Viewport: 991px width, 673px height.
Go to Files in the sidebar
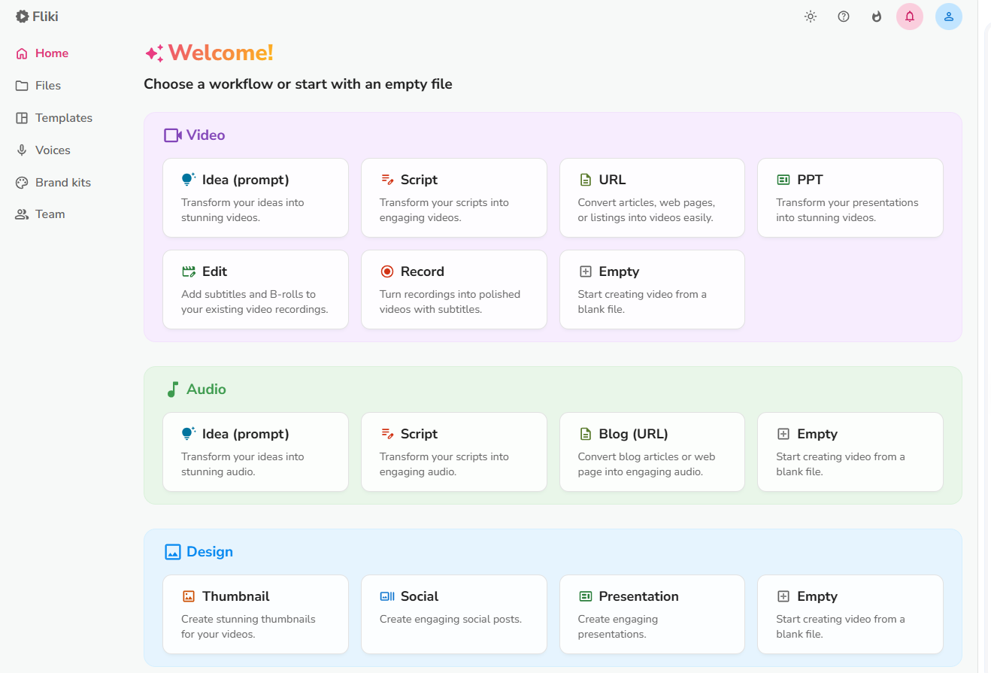tap(47, 86)
